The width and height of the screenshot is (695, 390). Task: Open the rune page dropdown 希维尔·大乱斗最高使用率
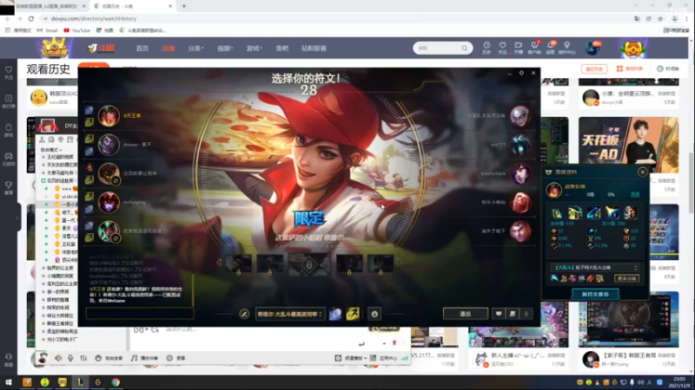pyautogui.click(x=290, y=314)
